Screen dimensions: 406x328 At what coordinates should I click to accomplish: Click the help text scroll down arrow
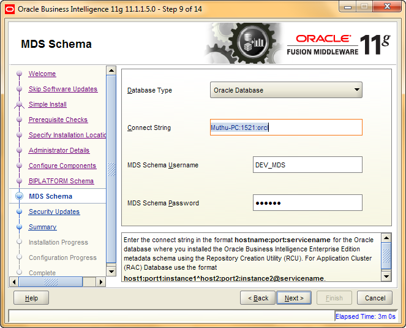coord(386,277)
